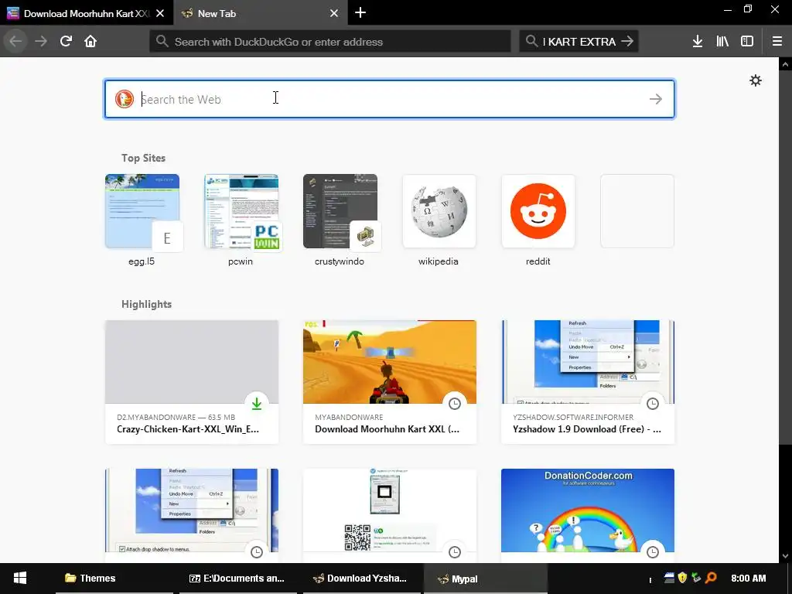Open Themes folder in taskbar
This screenshot has height=594, width=792.
click(114, 579)
